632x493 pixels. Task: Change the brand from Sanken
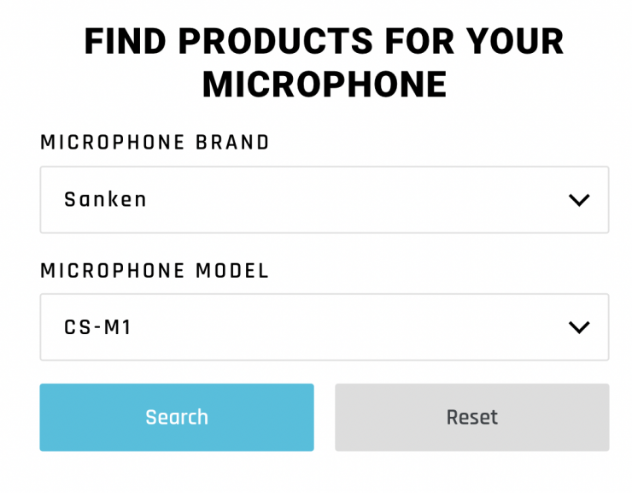pyautogui.click(x=324, y=200)
